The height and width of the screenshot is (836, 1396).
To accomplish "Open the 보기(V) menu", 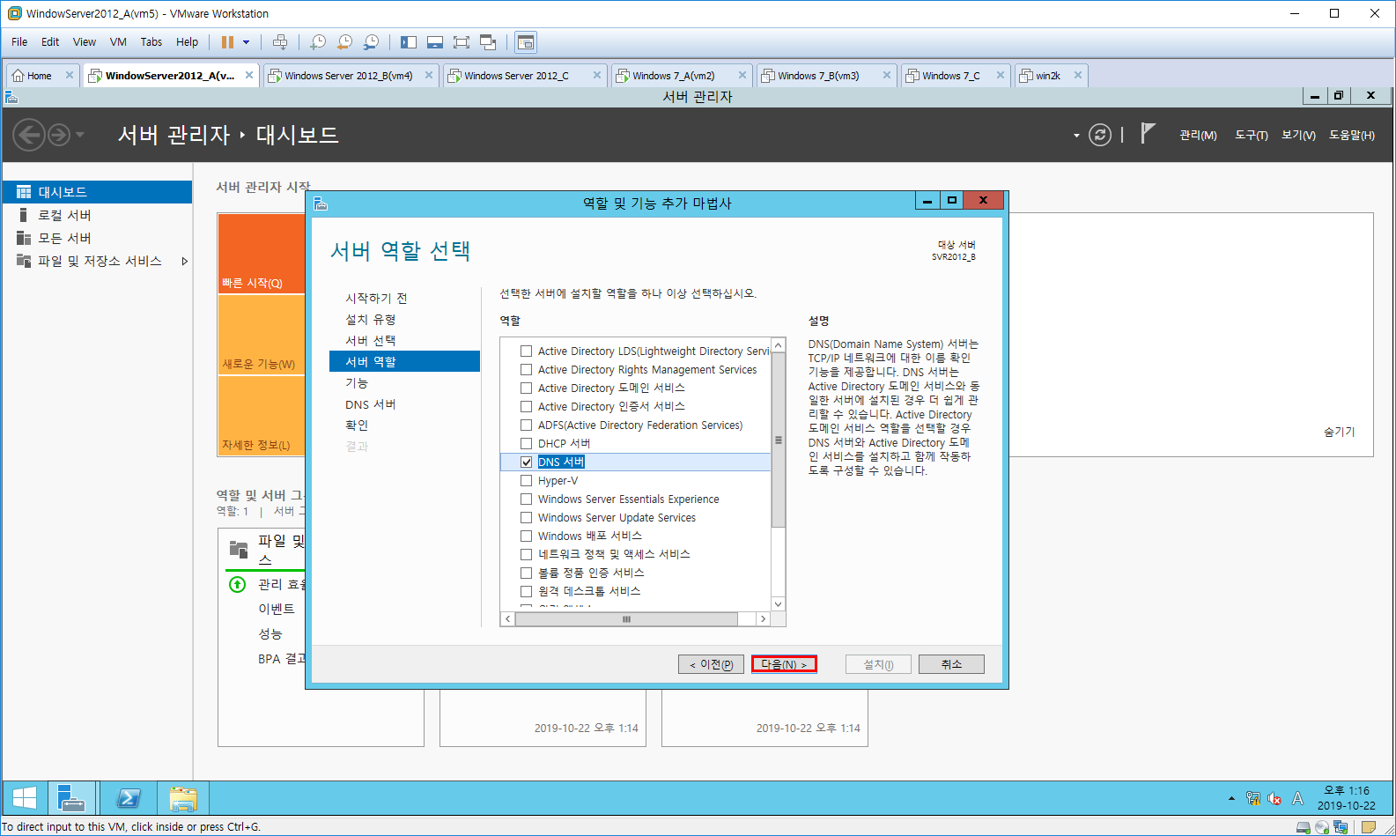I will (1298, 135).
